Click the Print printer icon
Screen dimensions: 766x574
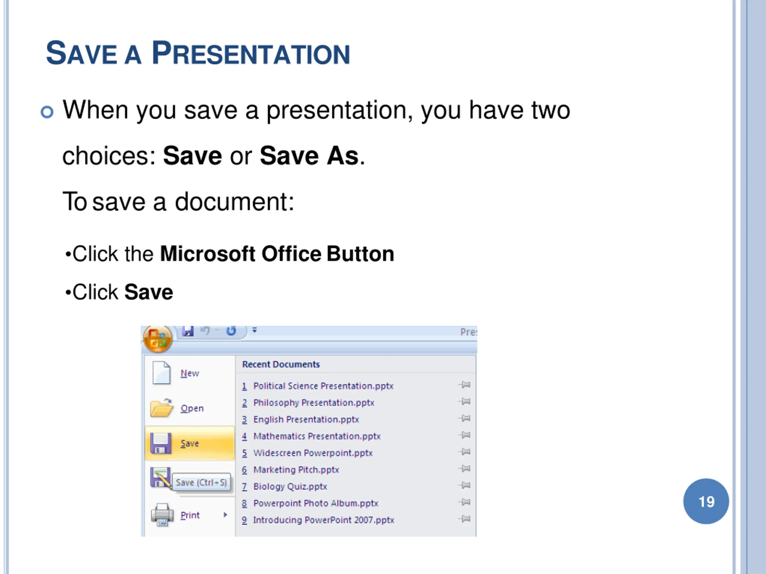click(162, 515)
